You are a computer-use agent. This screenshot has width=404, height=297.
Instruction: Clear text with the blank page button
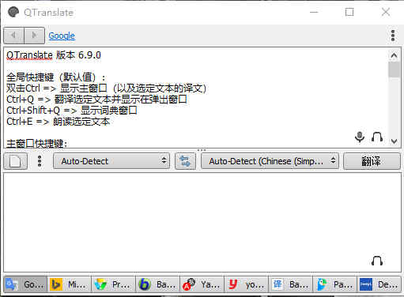15,161
